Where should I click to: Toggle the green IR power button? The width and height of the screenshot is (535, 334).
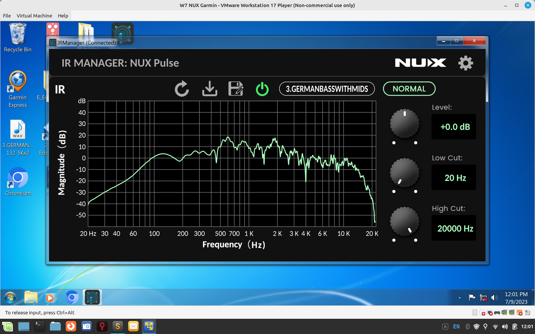(x=262, y=89)
